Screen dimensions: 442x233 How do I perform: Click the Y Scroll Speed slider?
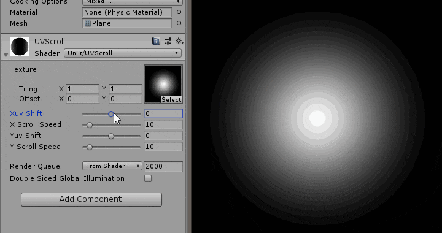[111, 147]
